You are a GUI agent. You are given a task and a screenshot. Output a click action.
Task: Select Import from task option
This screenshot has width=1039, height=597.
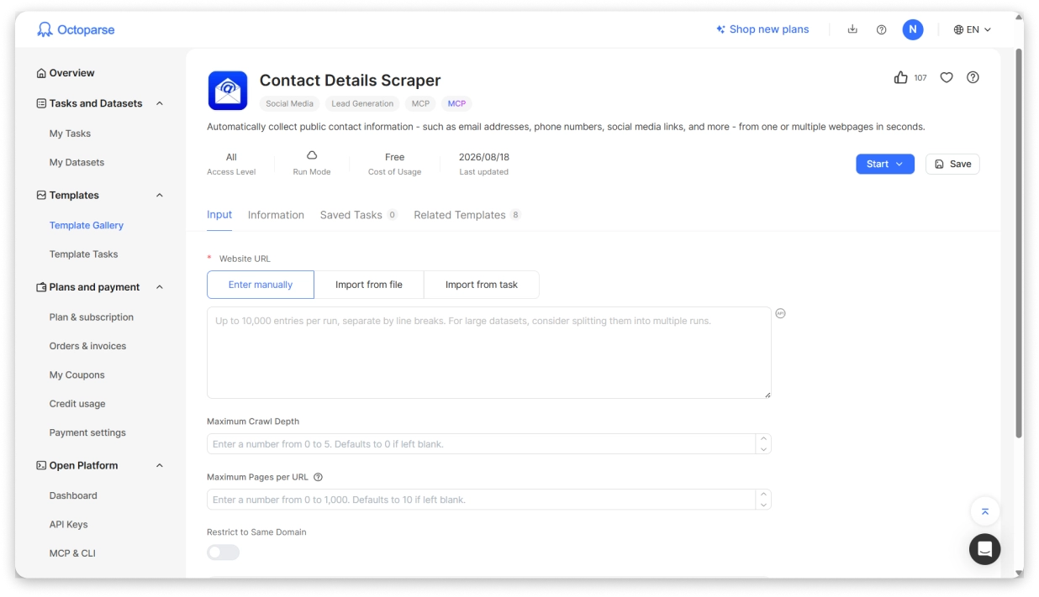click(482, 285)
